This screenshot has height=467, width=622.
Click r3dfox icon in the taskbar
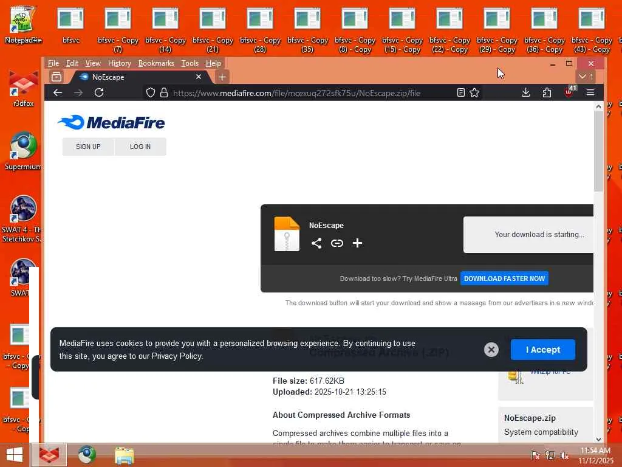[49, 455]
